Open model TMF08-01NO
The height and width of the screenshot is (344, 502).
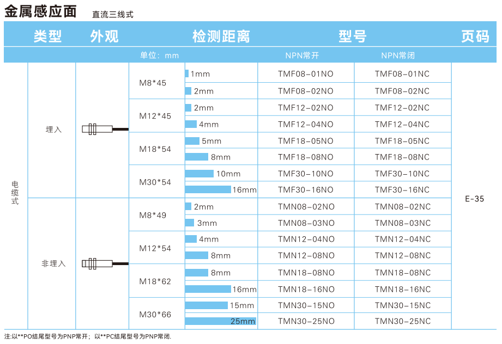[305, 74]
